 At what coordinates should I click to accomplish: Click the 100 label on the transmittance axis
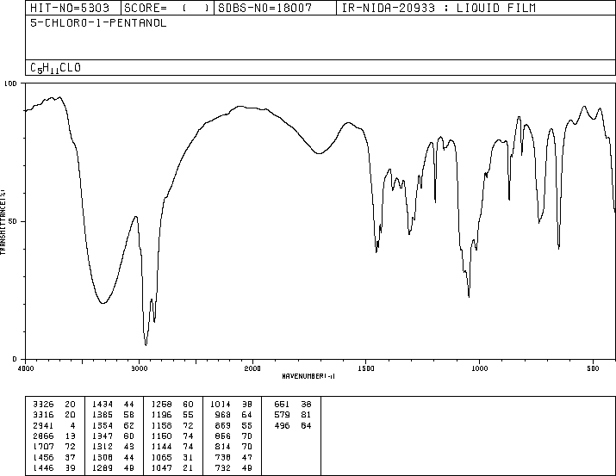(10, 83)
